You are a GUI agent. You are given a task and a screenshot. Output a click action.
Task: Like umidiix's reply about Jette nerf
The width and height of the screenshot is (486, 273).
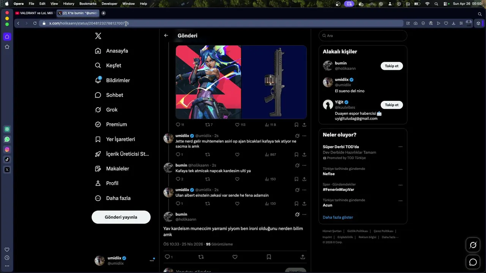(237, 154)
